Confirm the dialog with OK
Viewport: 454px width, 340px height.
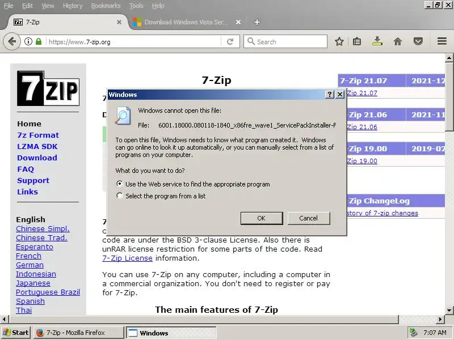pyautogui.click(x=262, y=218)
